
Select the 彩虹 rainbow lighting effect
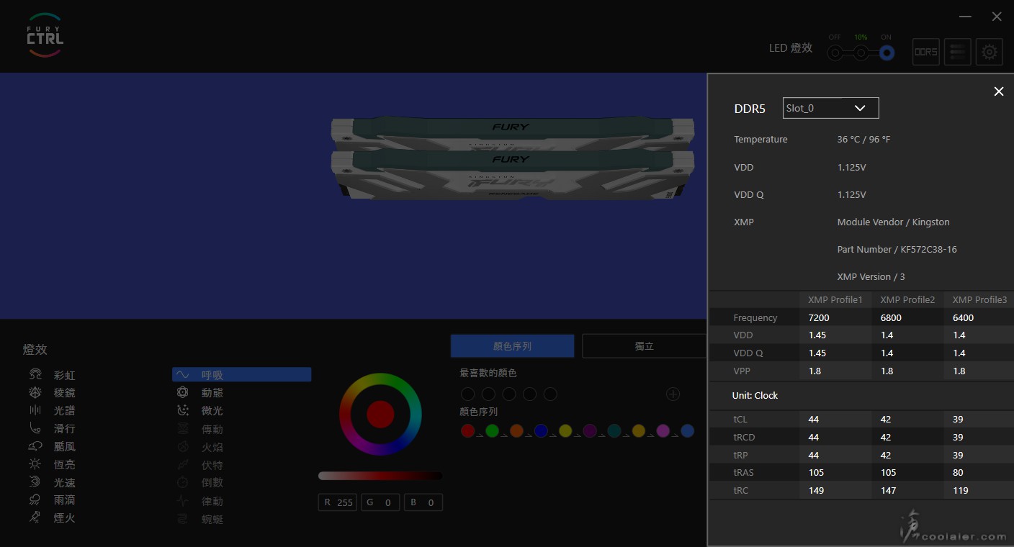[52, 375]
